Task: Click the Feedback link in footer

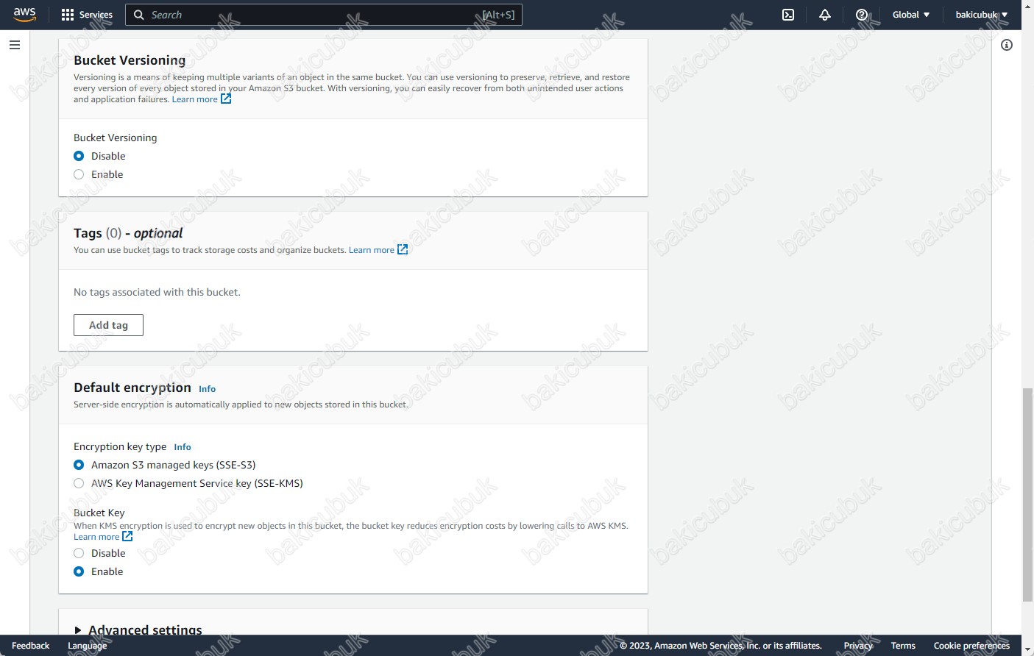Action: pyautogui.click(x=30, y=646)
